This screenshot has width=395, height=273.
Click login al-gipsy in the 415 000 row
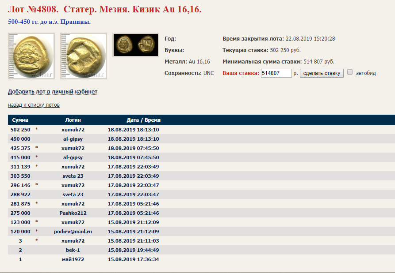[x=73, y=157]
